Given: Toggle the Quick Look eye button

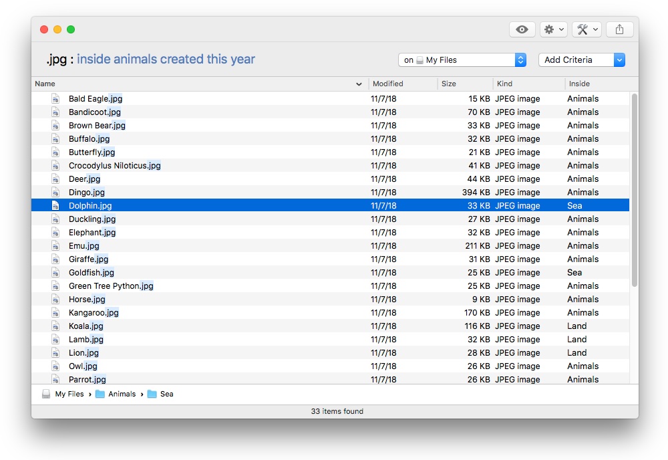Looking at the screenshot, I should [522, 29].
